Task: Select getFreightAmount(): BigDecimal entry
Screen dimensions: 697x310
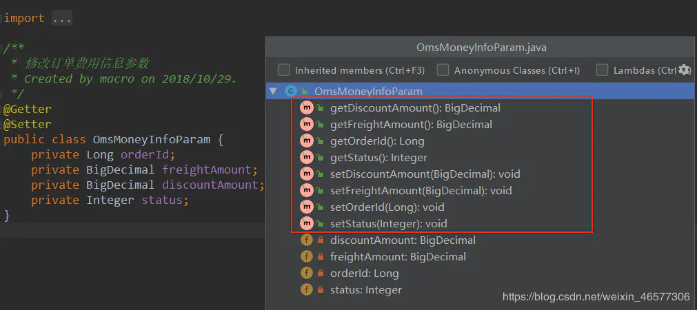Action: click(x=411, y=125)
